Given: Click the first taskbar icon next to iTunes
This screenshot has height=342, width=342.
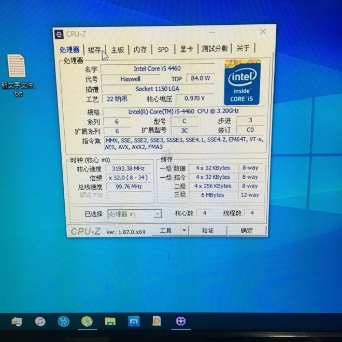Looking at the screenshot, I should [17, 322].
